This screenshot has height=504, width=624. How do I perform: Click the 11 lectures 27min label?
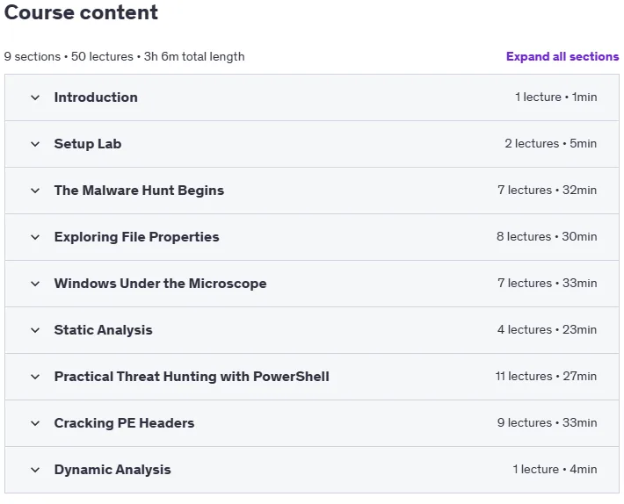coord(546,376)
